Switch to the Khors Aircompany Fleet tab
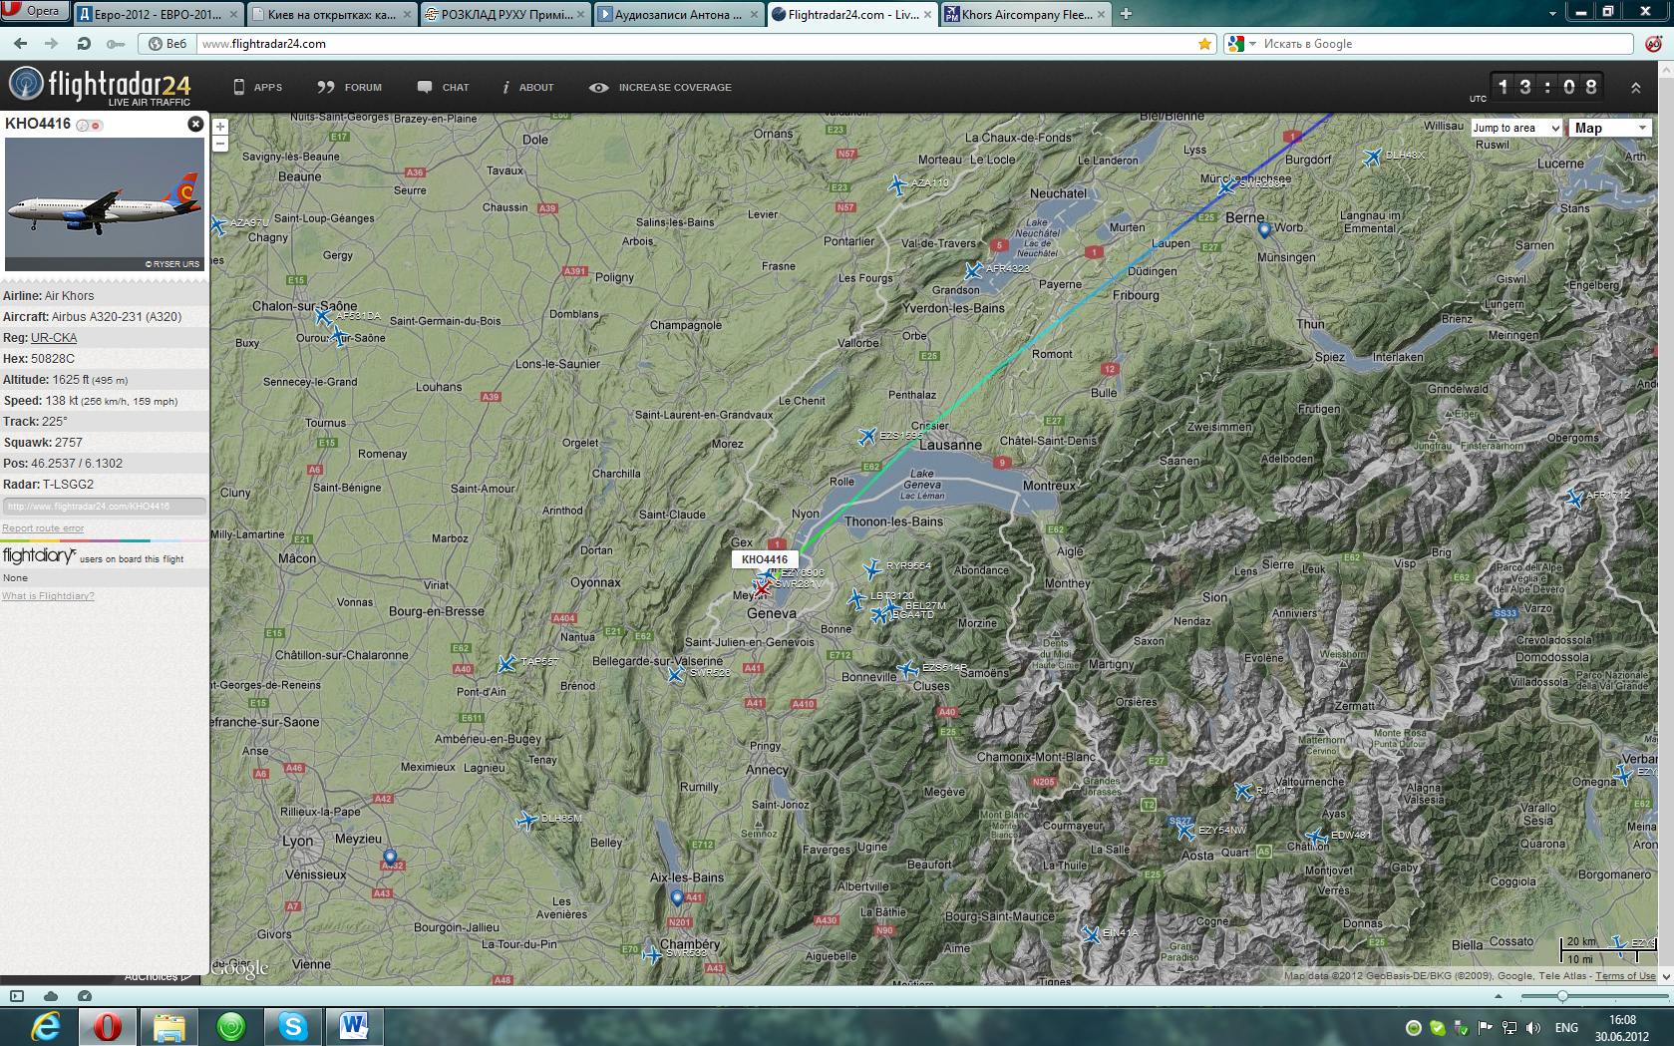 1025,14
